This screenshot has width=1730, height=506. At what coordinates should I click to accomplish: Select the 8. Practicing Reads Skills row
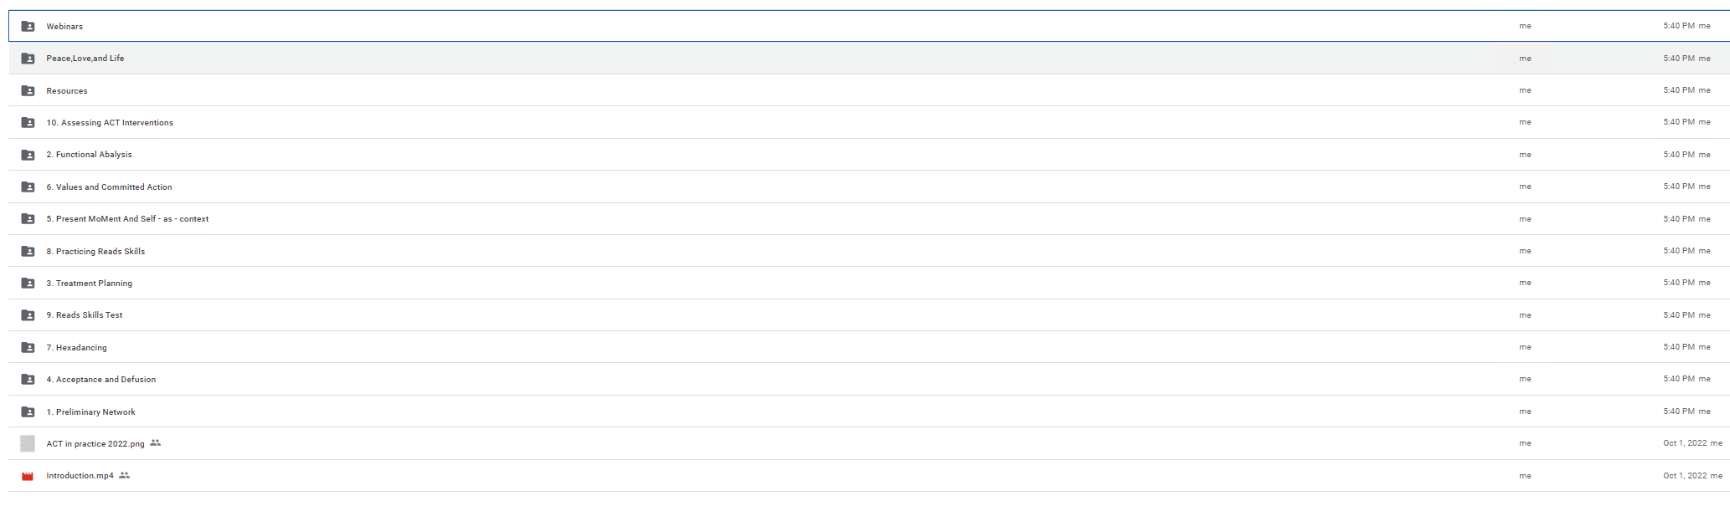point(869,251)
